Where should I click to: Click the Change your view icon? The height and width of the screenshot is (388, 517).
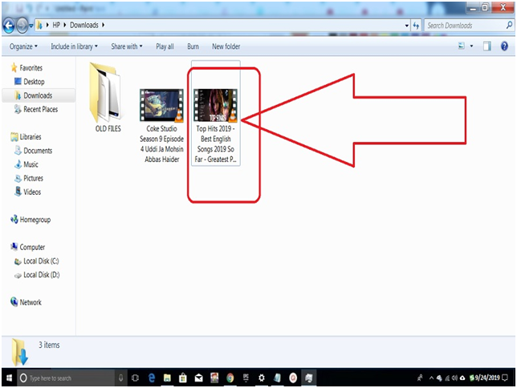click(462, 46)
